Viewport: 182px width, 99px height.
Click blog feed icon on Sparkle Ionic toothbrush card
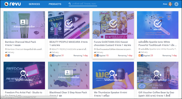click(x=139, y=55)
